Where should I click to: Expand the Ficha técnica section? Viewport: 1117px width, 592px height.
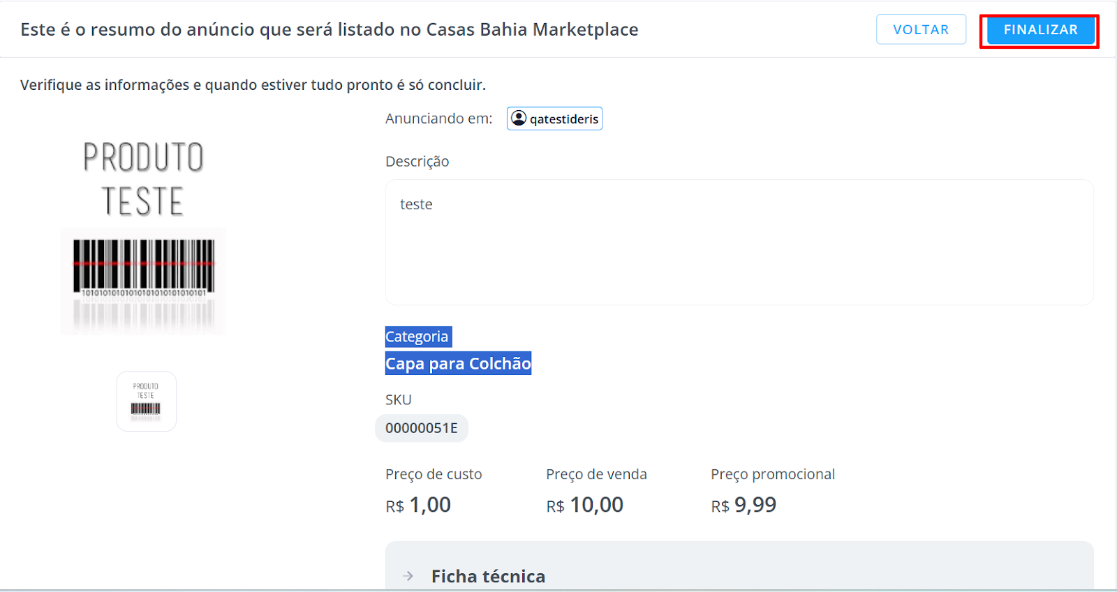[739, 566]
